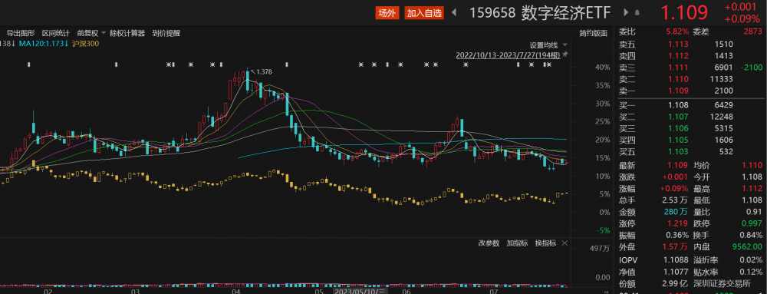This screenshot has height=294, width=767.
Task: Click the price alert bell icon
Action: pos(637,13)
